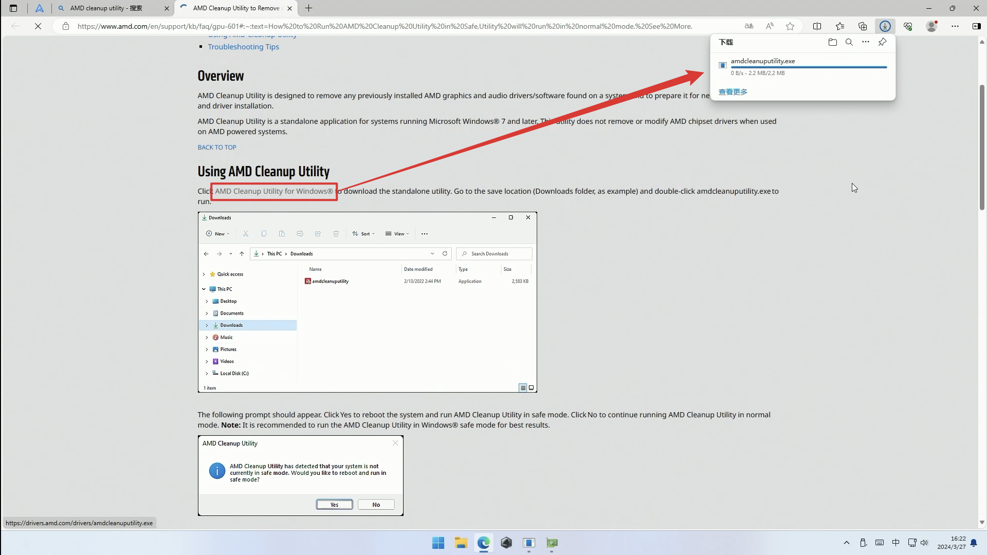This screenshot has height=555, width=987.
Task: Translate this page using the translate icon
Action: pyautogui.click(x=749, y=26)
